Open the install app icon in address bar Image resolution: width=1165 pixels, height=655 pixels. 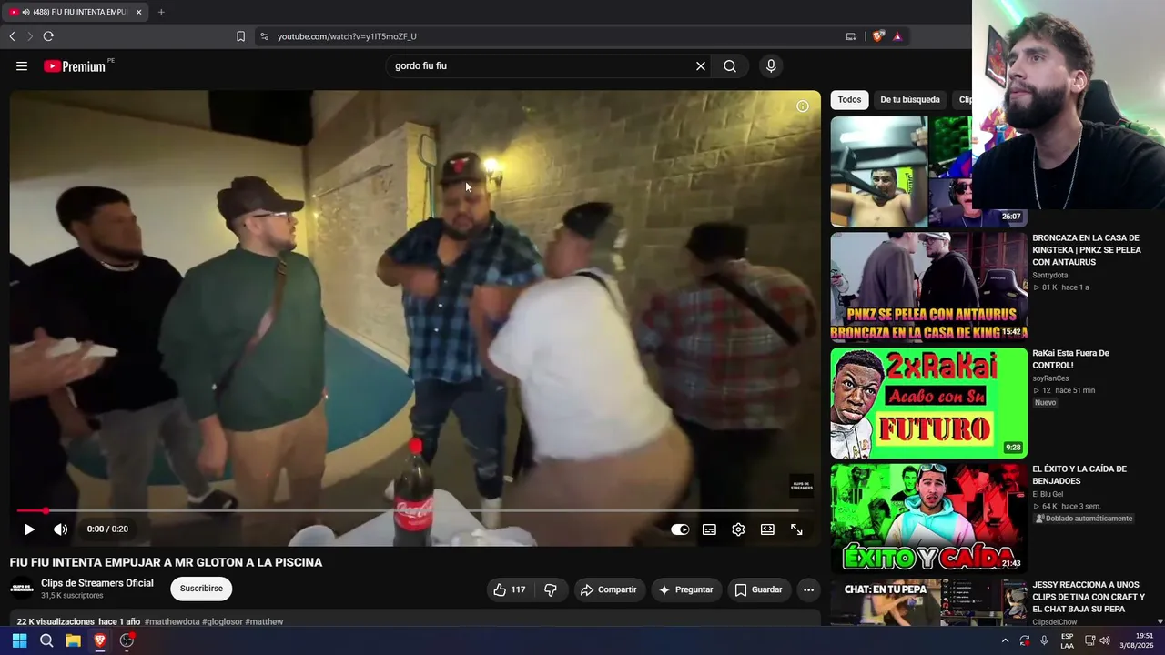pyautogui.click(x=851, y=36)
